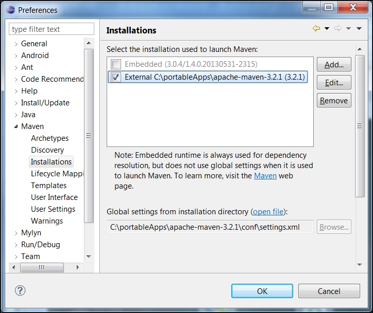Viewport: 373px width, 313px height.
Task: Select User Interface under Maven
Action: (54, 197)
